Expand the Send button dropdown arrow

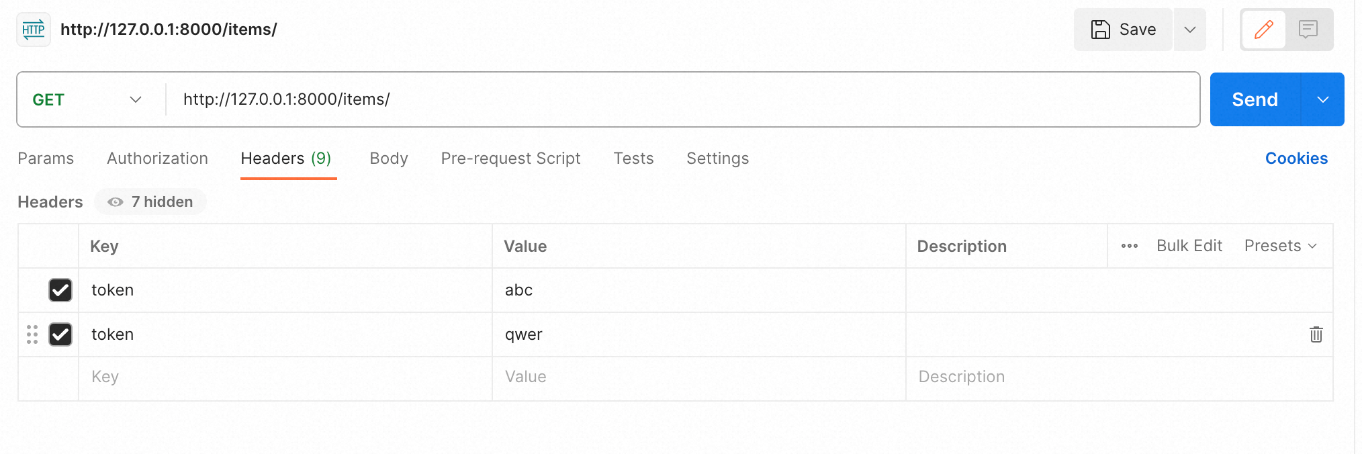coord(1322,100)
